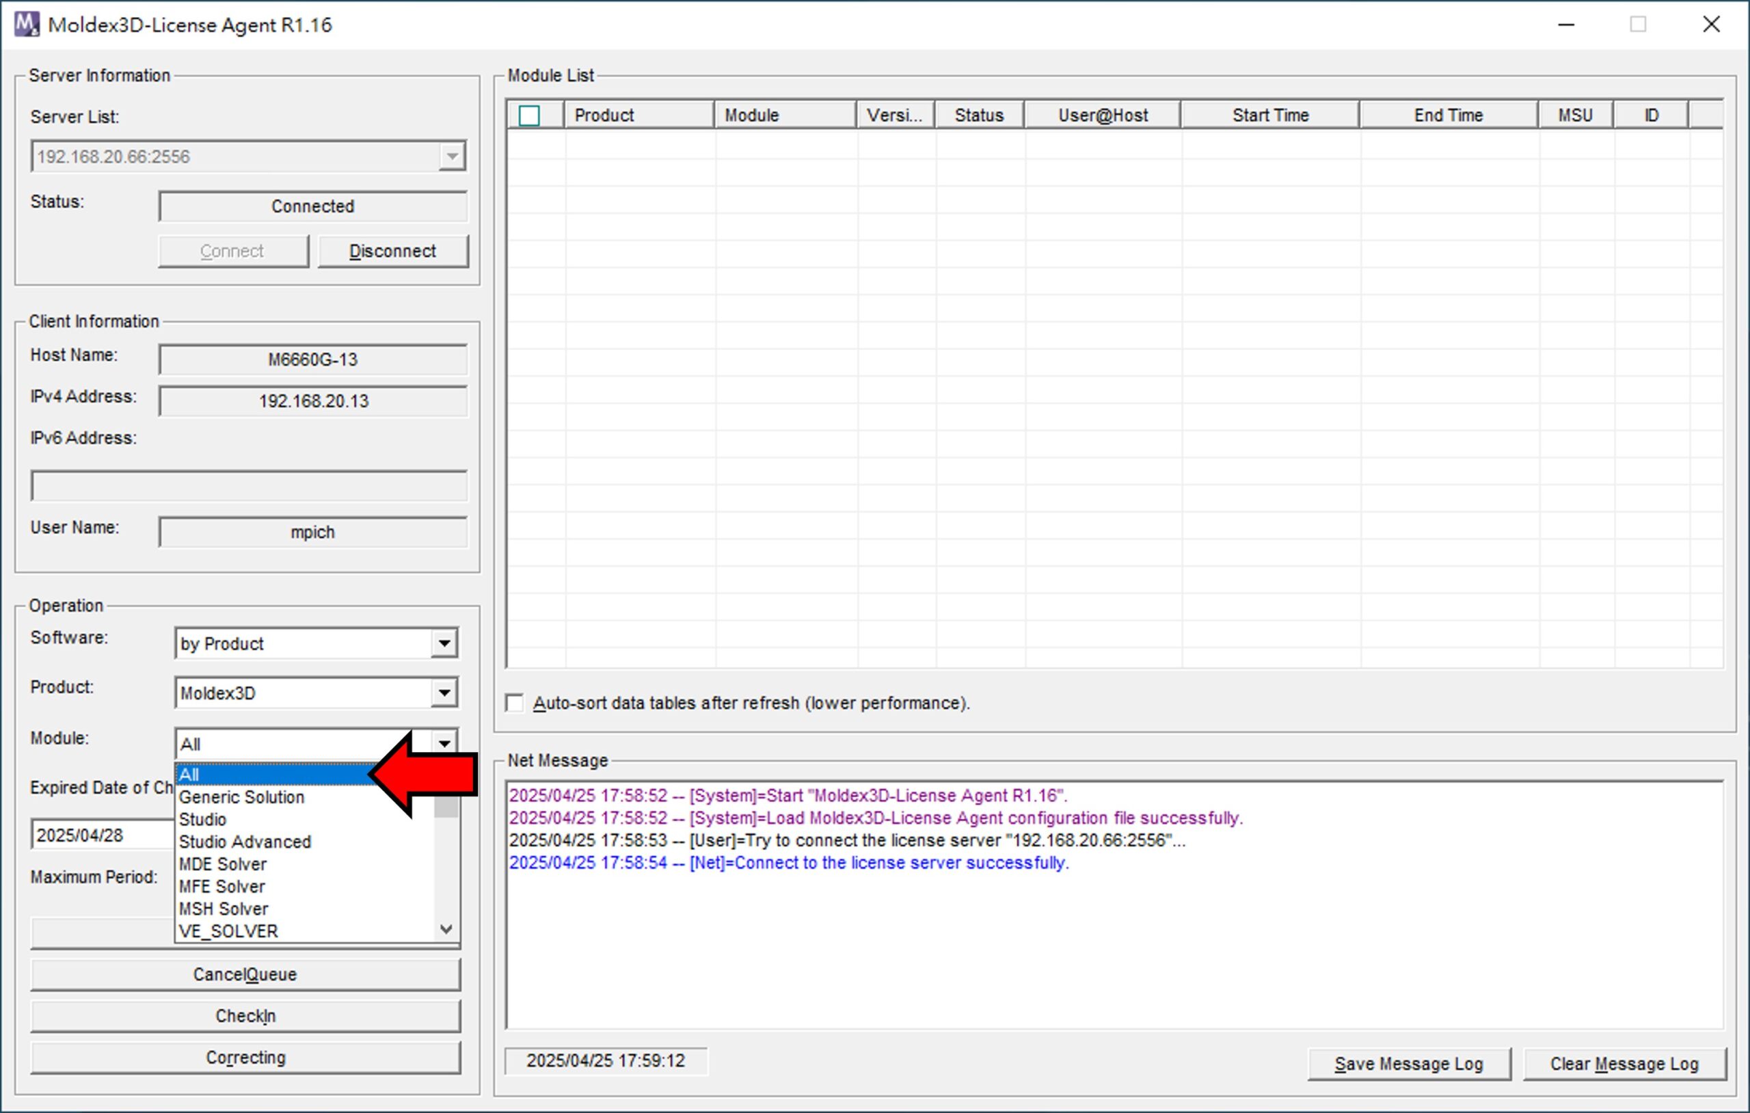The width and height of the screenshot is (1750, 1113).
Task: Enable Auto-sort data tables after refresh
Action: [515, 703]
